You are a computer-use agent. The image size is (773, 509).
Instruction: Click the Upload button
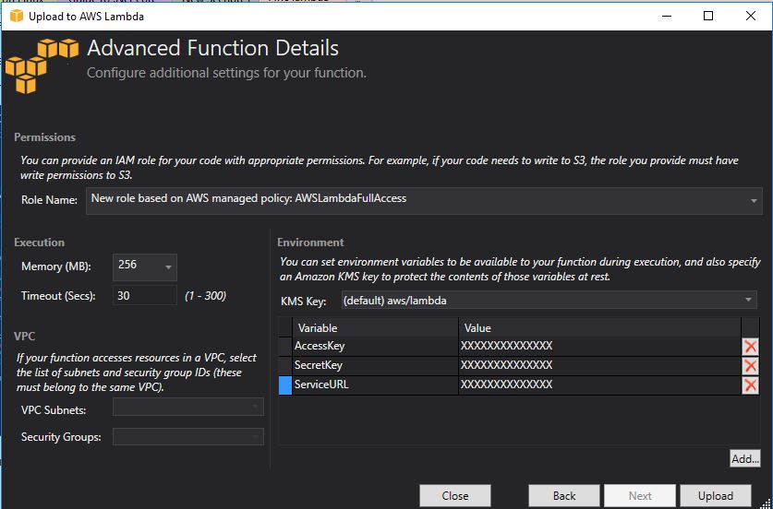(x=715, y=495)
